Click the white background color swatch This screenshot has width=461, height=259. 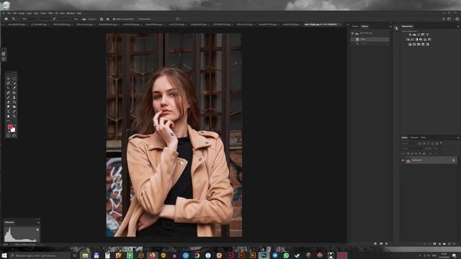click(x=14, y=130)
